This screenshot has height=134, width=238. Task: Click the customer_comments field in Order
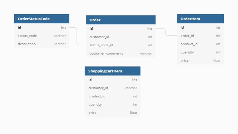pyautogui.click(x=121, y=53)
